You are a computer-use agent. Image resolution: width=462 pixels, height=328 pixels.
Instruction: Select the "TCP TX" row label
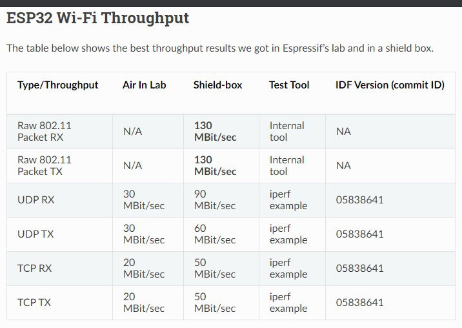click(35, 302)
